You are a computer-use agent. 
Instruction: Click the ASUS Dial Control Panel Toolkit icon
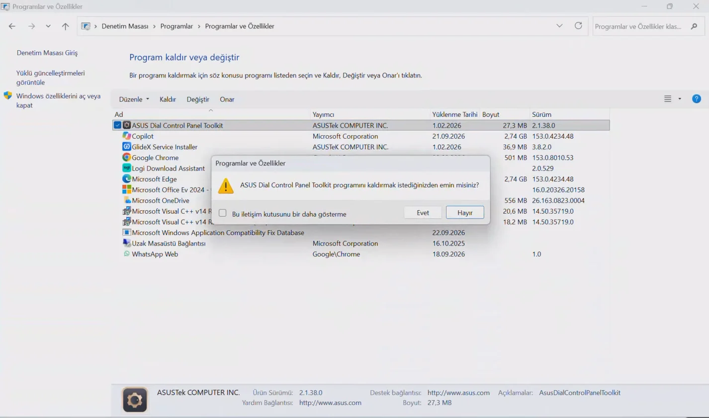[x=127, y=125]
